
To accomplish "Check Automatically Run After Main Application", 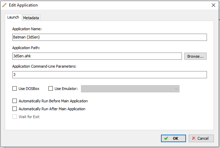I will click(15, 109).
